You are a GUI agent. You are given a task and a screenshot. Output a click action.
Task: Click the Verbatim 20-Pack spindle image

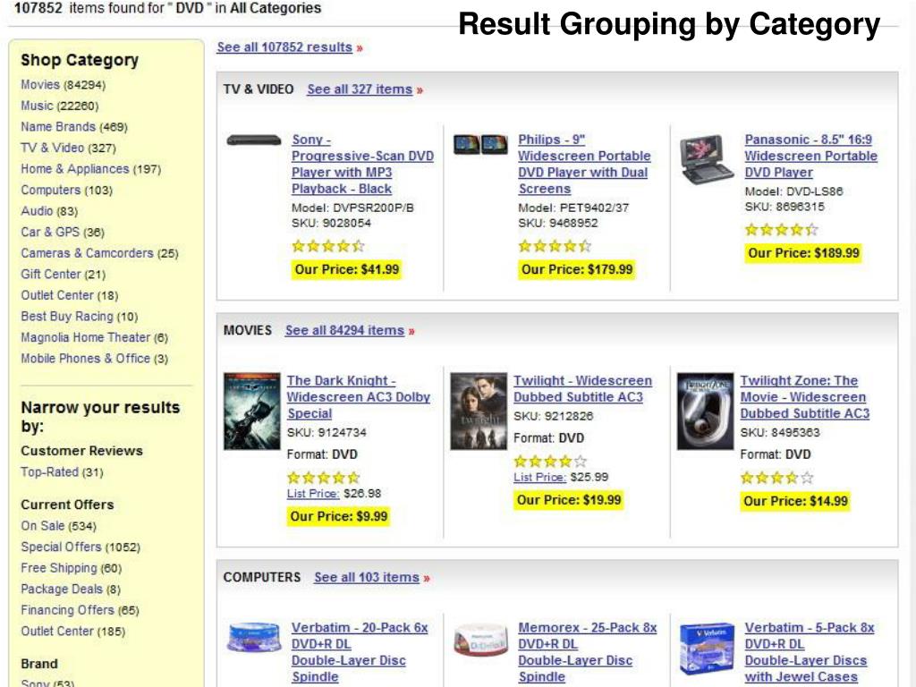(254, 637)
